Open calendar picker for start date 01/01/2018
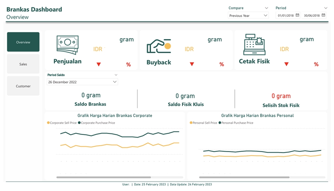The image size is (334, 191). (297, 15)
